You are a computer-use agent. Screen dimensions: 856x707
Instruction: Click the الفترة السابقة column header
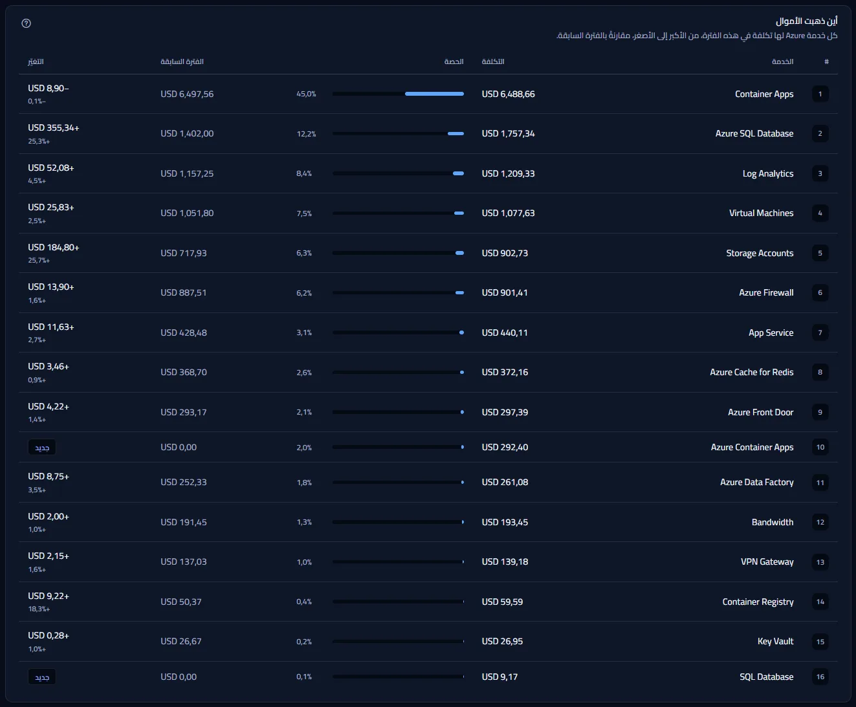[x=182, y=61]
